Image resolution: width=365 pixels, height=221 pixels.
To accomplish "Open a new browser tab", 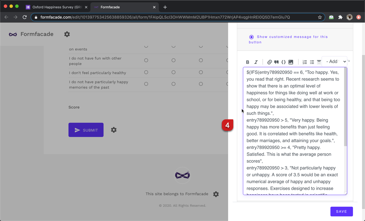I will tap(165, 7).
